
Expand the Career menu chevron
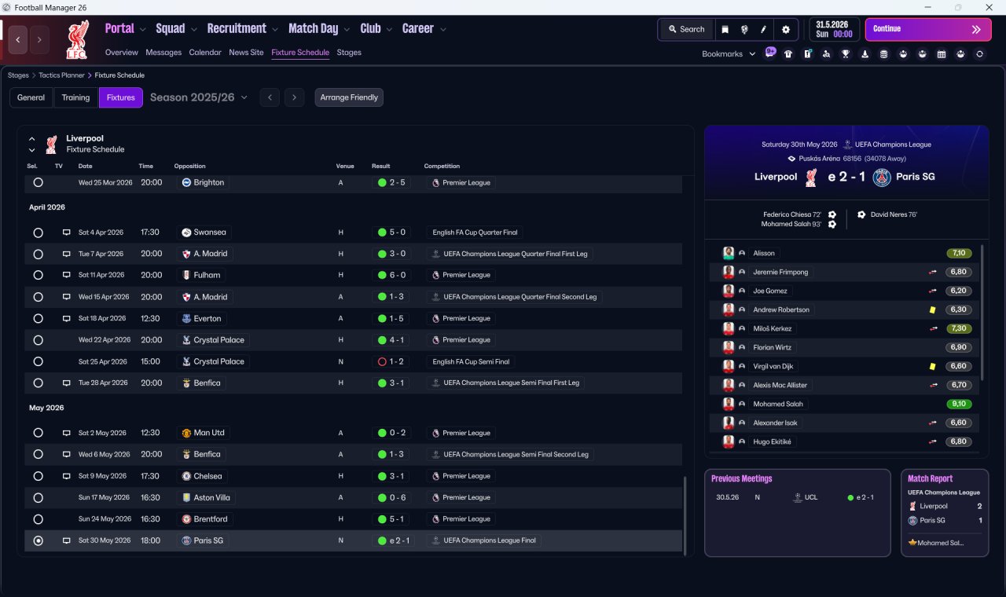coord(443,30)
